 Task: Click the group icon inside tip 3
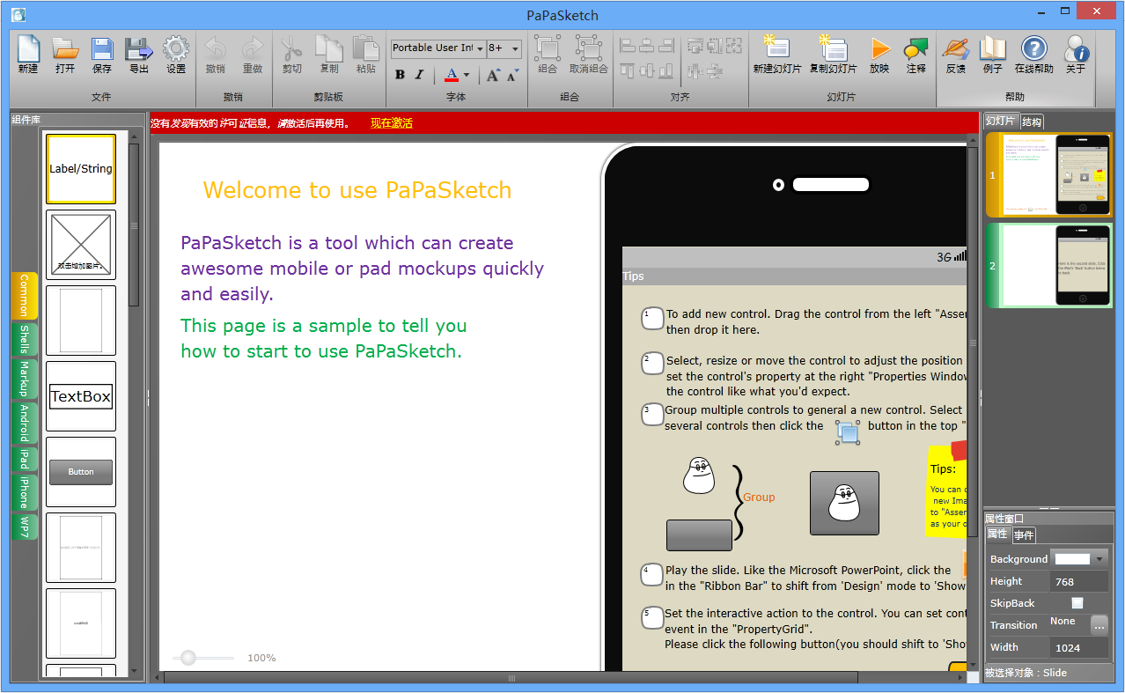pos(848,431)
